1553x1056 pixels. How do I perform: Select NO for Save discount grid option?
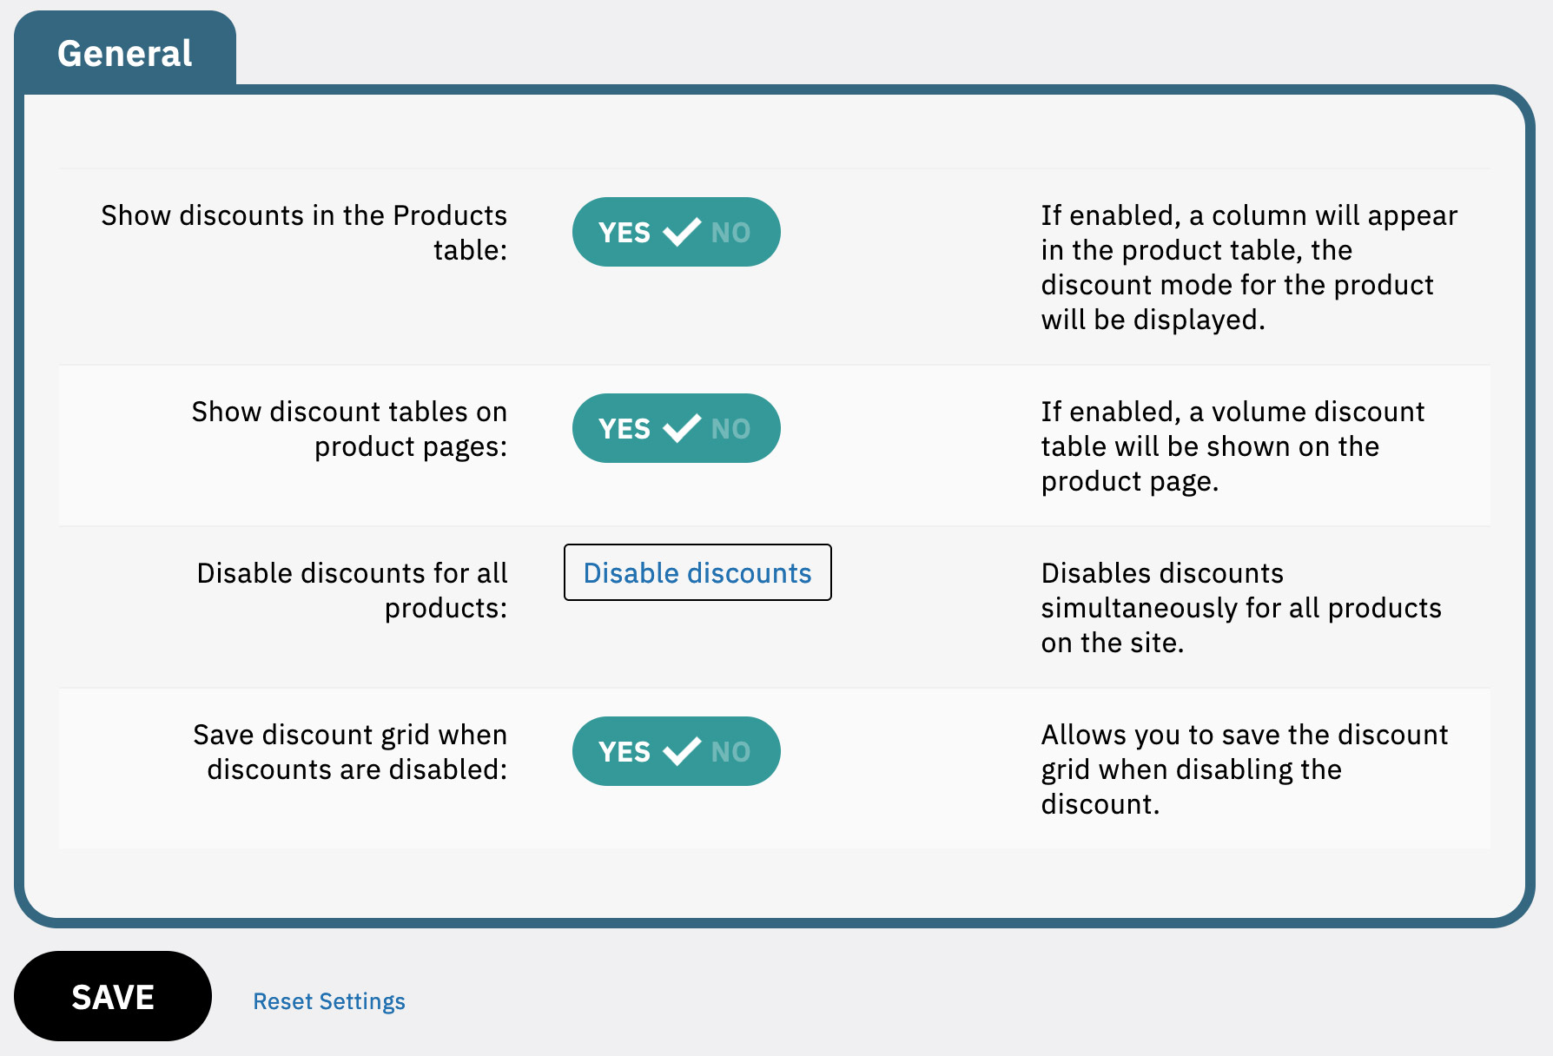730,752
